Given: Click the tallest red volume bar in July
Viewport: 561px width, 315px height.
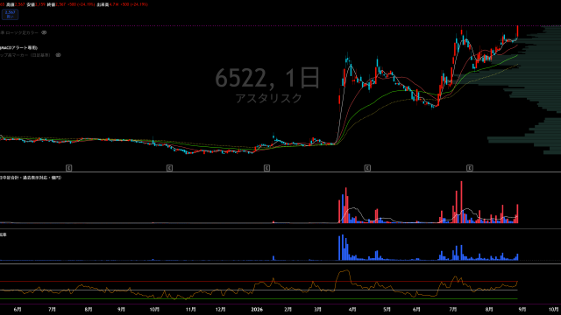Looking at the screenshot, I should [462, 202].
